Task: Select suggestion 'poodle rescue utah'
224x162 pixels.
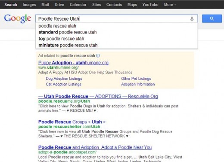Action: (117, 26)
